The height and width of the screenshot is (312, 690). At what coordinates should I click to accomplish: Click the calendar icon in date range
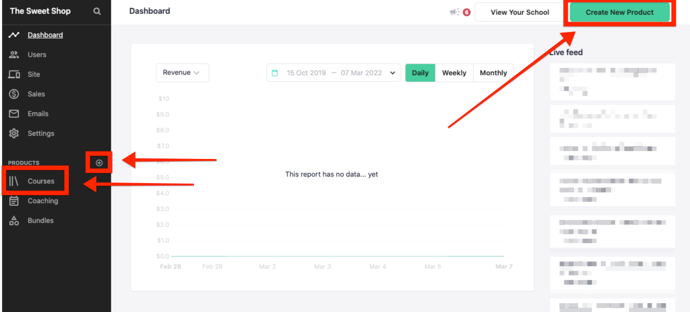[x=275, y=73]
